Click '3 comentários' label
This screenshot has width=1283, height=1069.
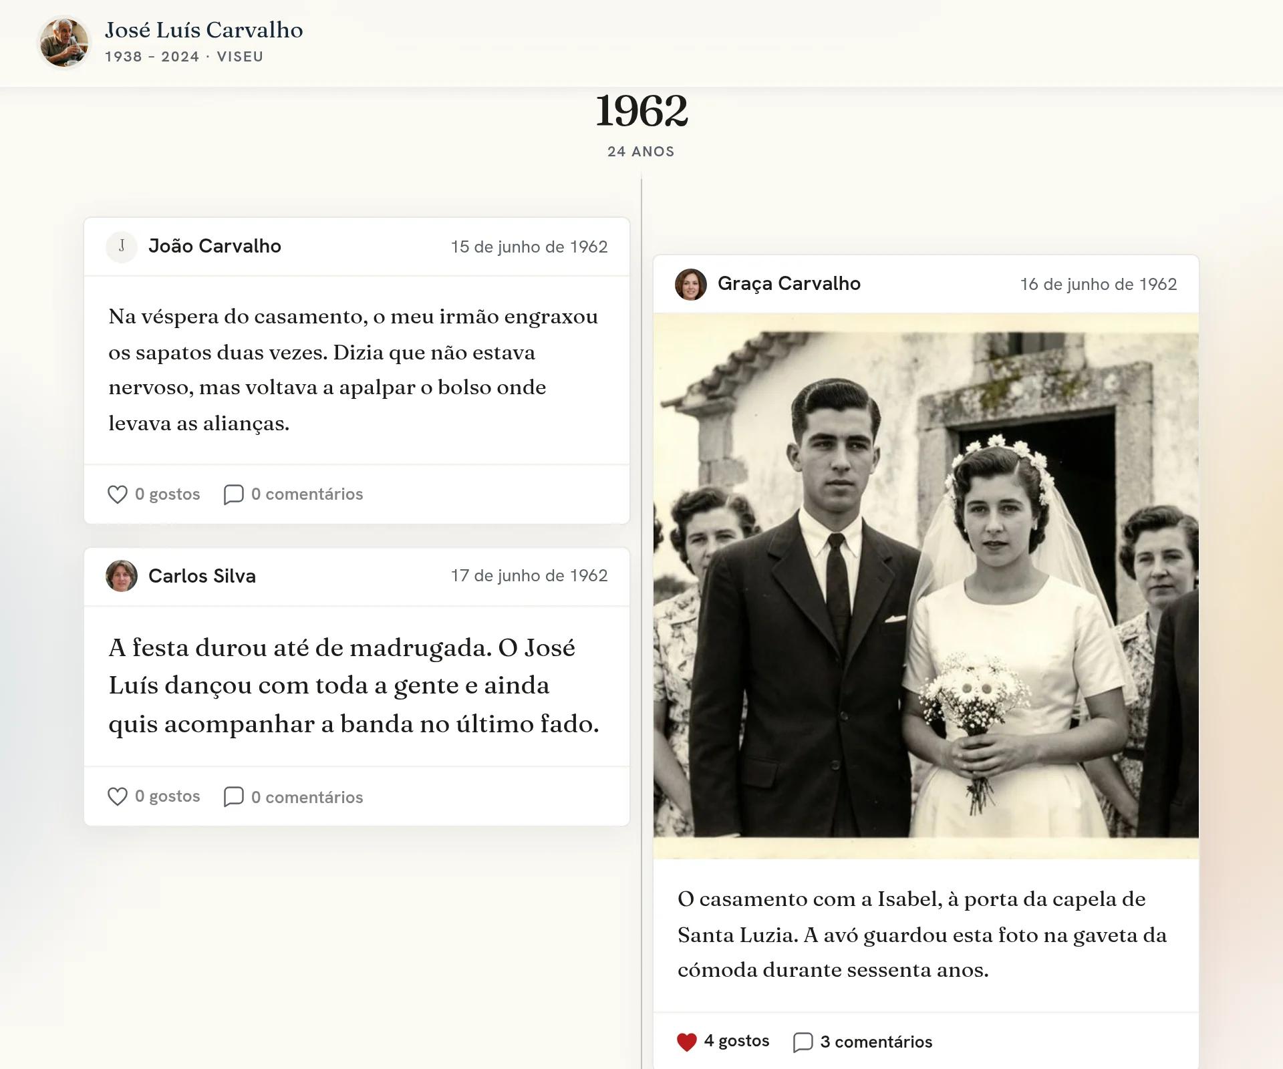point(876,1042)
